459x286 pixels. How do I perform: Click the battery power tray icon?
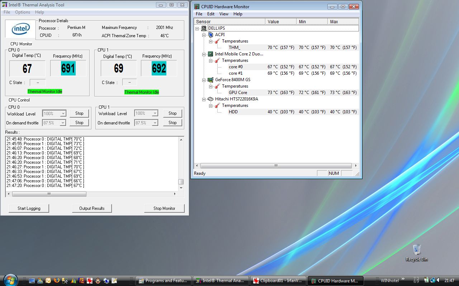(426, 280)
